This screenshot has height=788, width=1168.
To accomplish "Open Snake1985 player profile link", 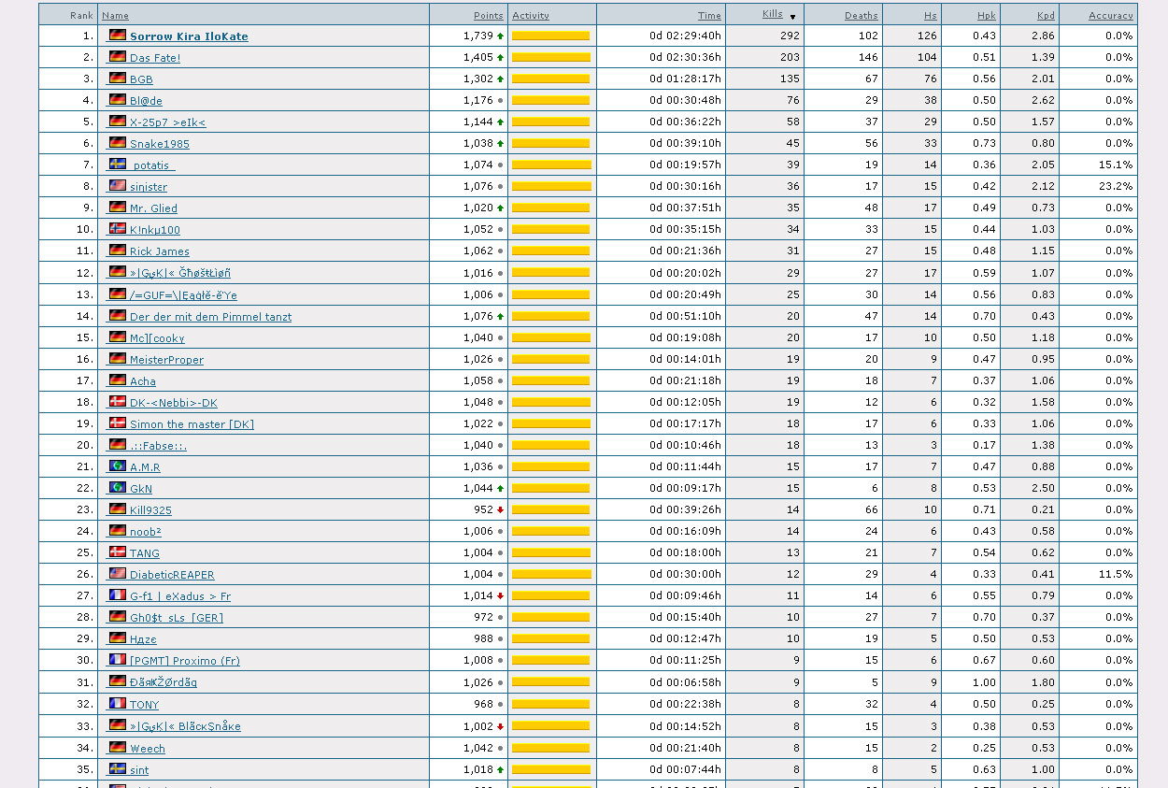I will pos(159,144).
